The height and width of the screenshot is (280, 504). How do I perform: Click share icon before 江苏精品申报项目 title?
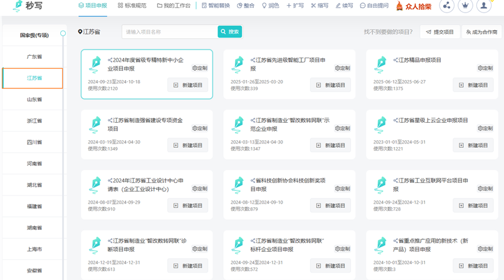(x=396, y=60)
